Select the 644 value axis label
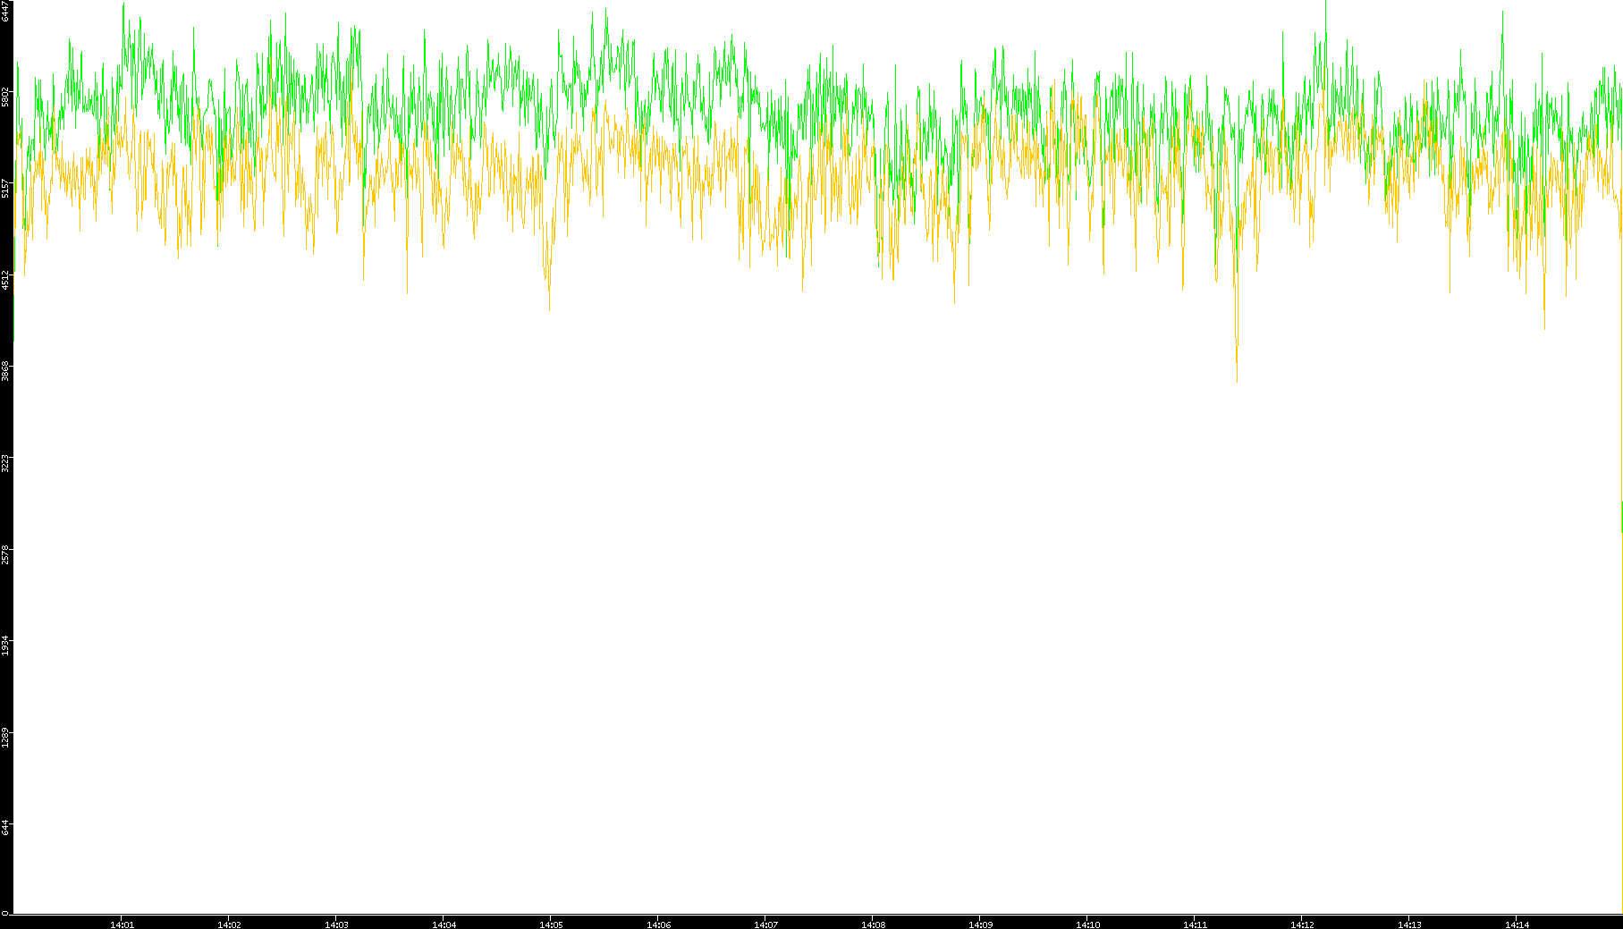The image size is (1623, 929). click(x=6, y=827)
